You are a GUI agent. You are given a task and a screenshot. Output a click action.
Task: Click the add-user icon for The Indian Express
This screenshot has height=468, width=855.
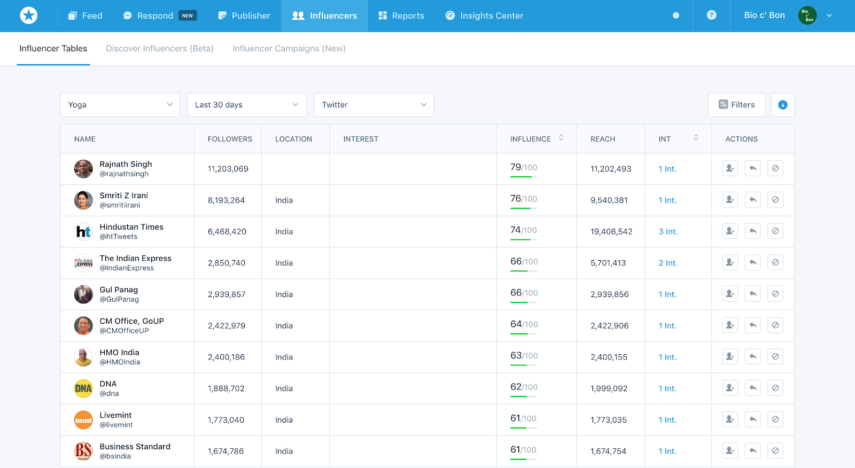click(x=730, y=262)
